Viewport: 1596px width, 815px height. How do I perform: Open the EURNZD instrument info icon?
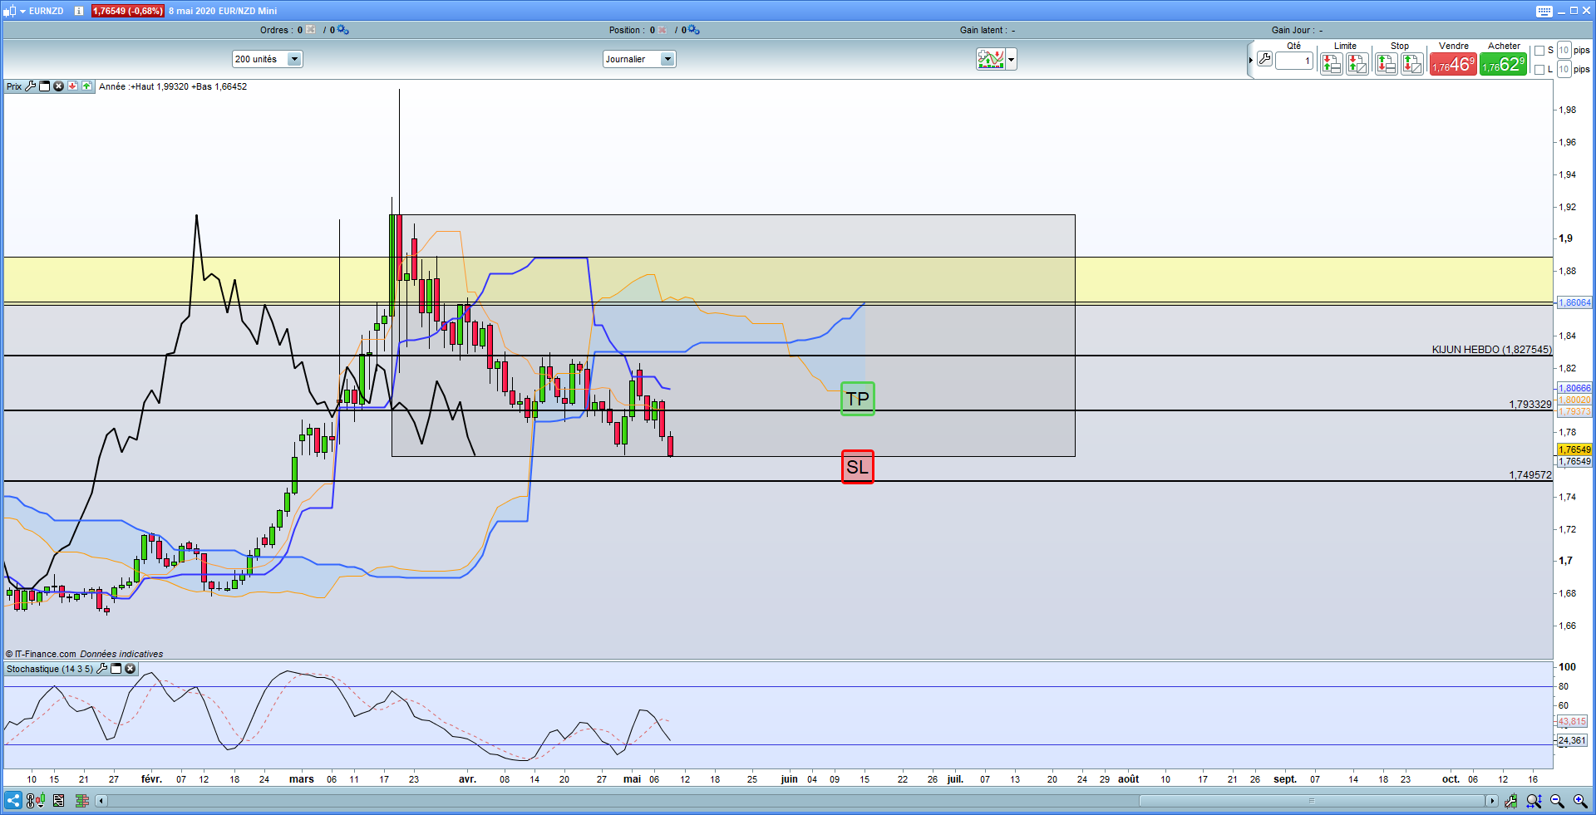(x=79, y=11)
